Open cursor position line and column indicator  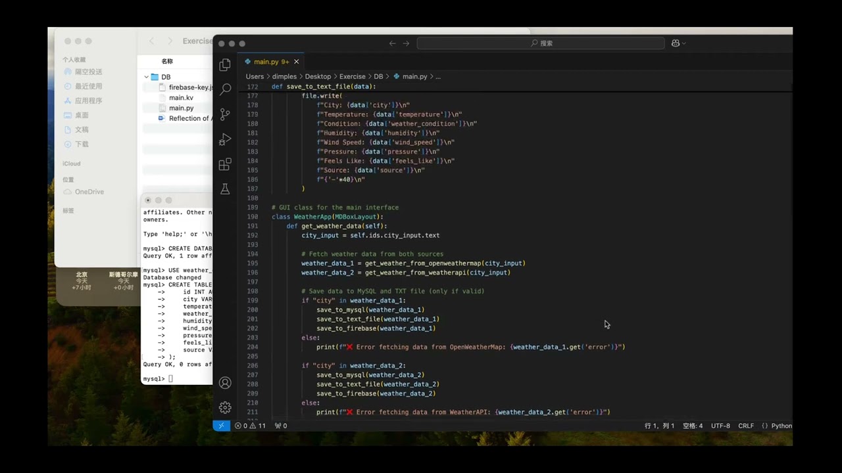pyautogui.click(x=659, y=426)
